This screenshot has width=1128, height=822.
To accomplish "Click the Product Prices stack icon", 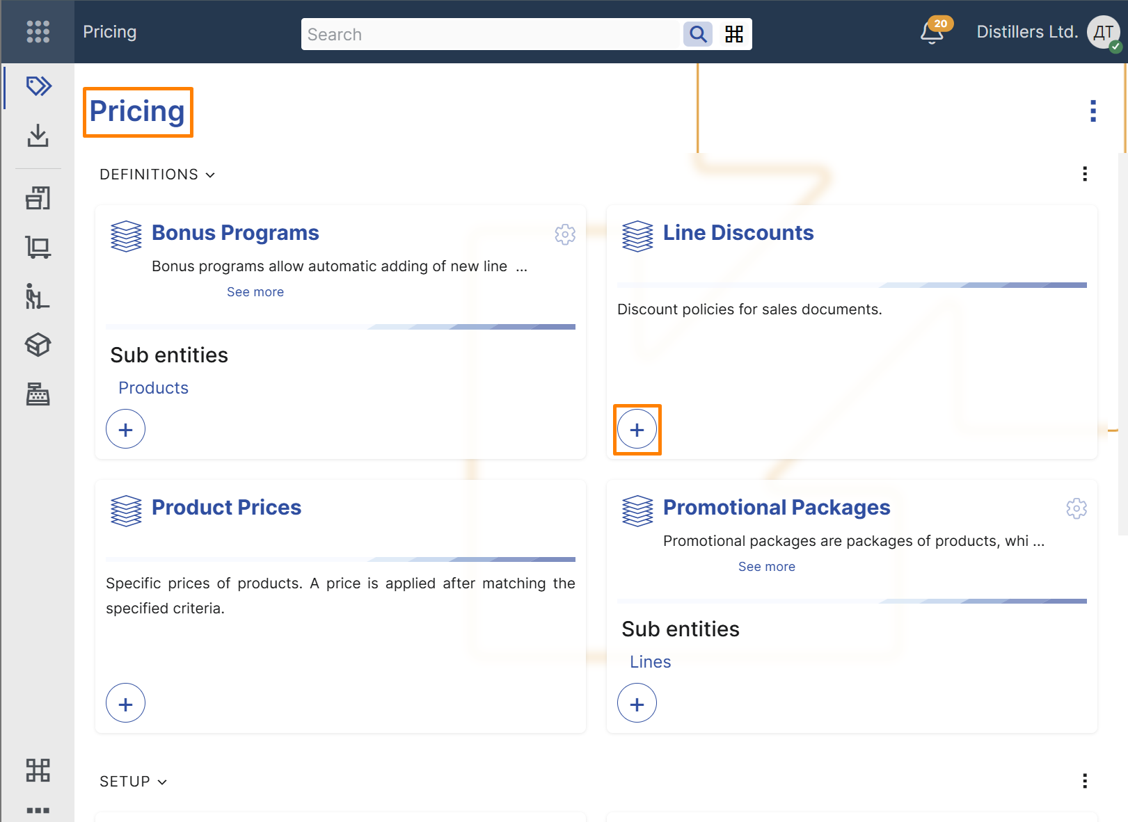I will (126, 511).
